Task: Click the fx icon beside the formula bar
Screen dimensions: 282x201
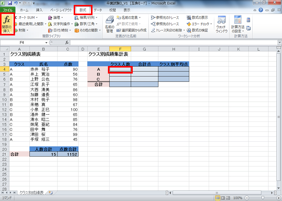Action: click(67, 43)
